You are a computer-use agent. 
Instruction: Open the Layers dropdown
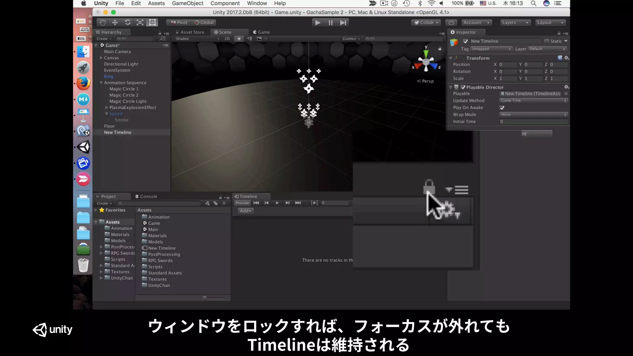pyautogui.click(x=515, y=23)
